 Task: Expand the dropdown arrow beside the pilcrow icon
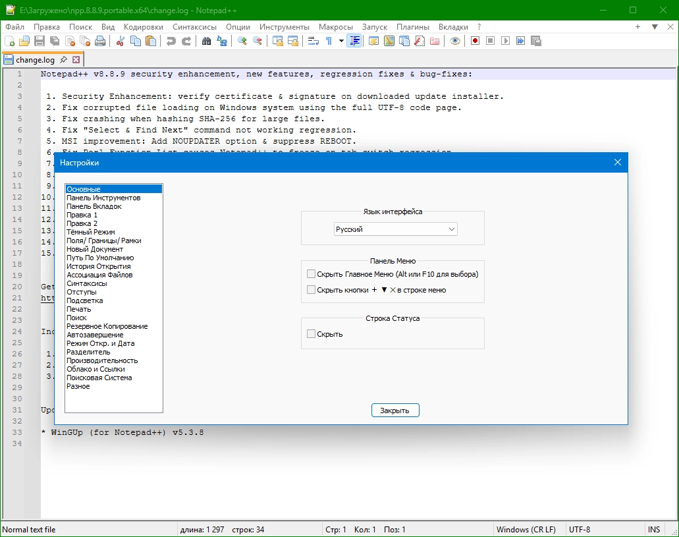(x=341, y=41)
